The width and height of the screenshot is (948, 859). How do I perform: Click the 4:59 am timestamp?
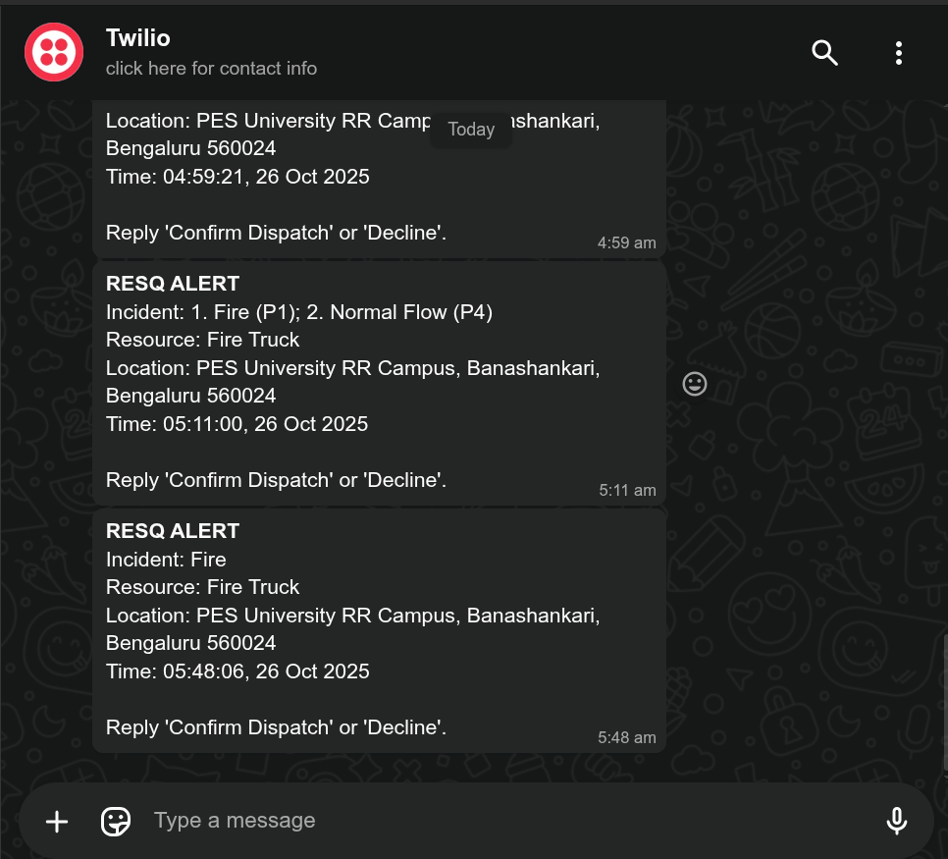626,242
